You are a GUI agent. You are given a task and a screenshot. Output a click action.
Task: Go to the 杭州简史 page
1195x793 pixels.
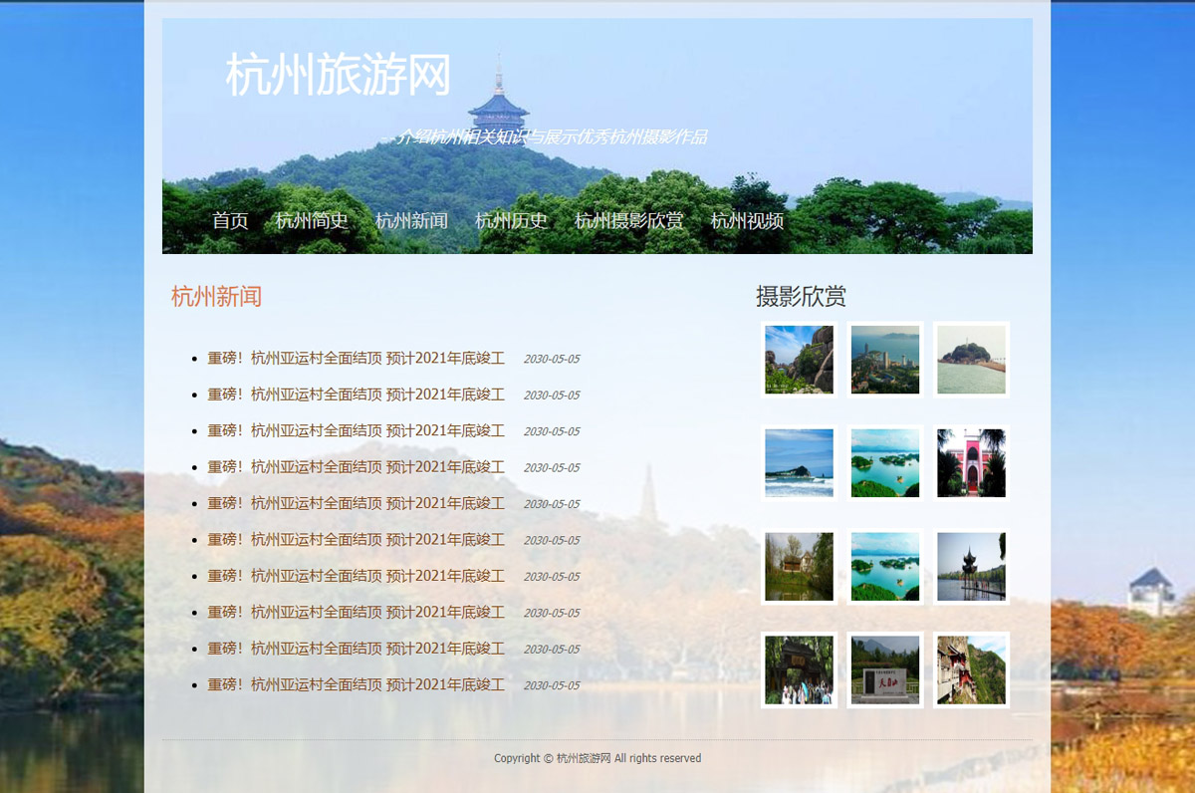[312, 220]
